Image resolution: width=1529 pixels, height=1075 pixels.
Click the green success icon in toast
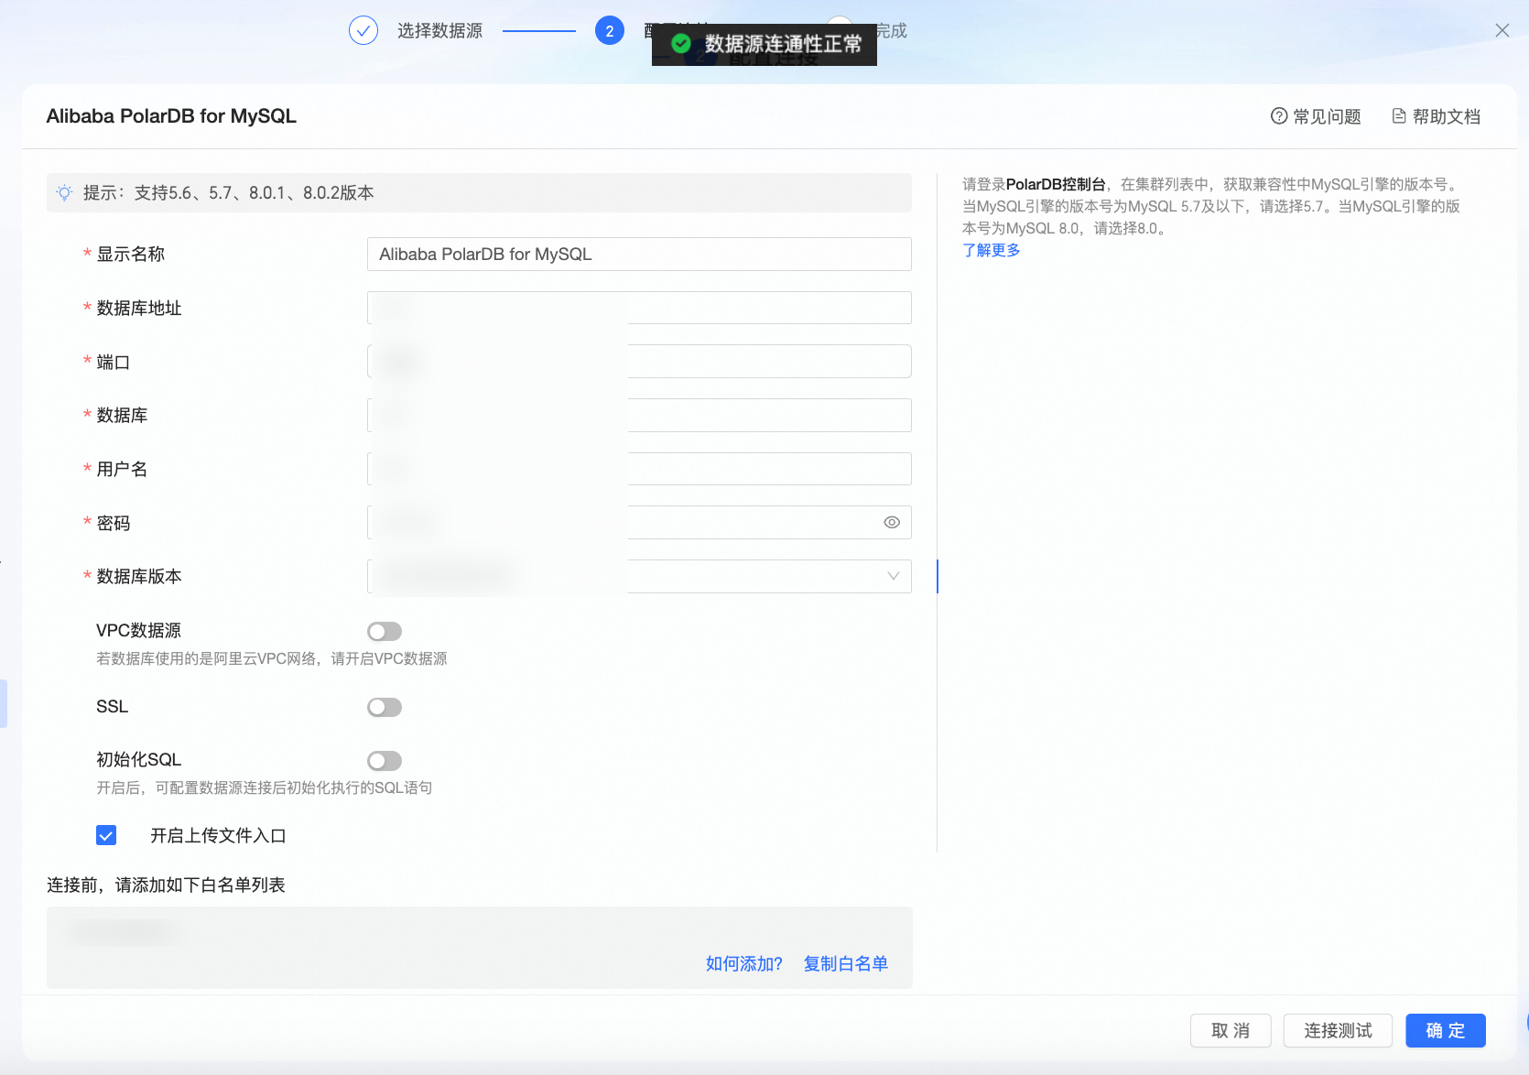tap(680, 44)
